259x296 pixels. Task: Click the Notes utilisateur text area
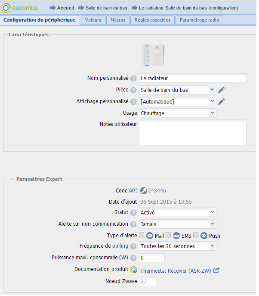pyautogui.click(x=193, y=132)
